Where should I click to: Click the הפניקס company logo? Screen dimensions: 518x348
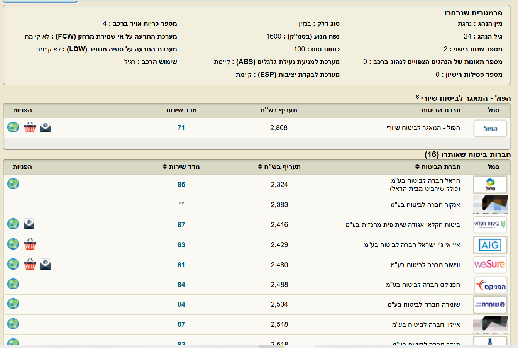click(x=490, y=285)
